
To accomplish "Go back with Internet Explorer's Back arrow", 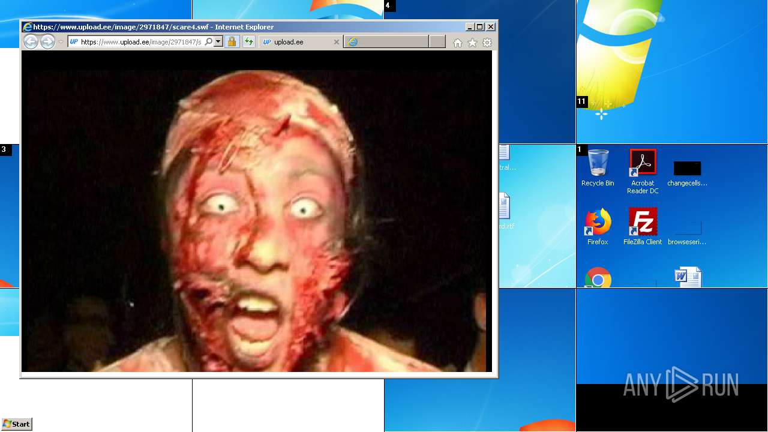I will coord(31,41).
